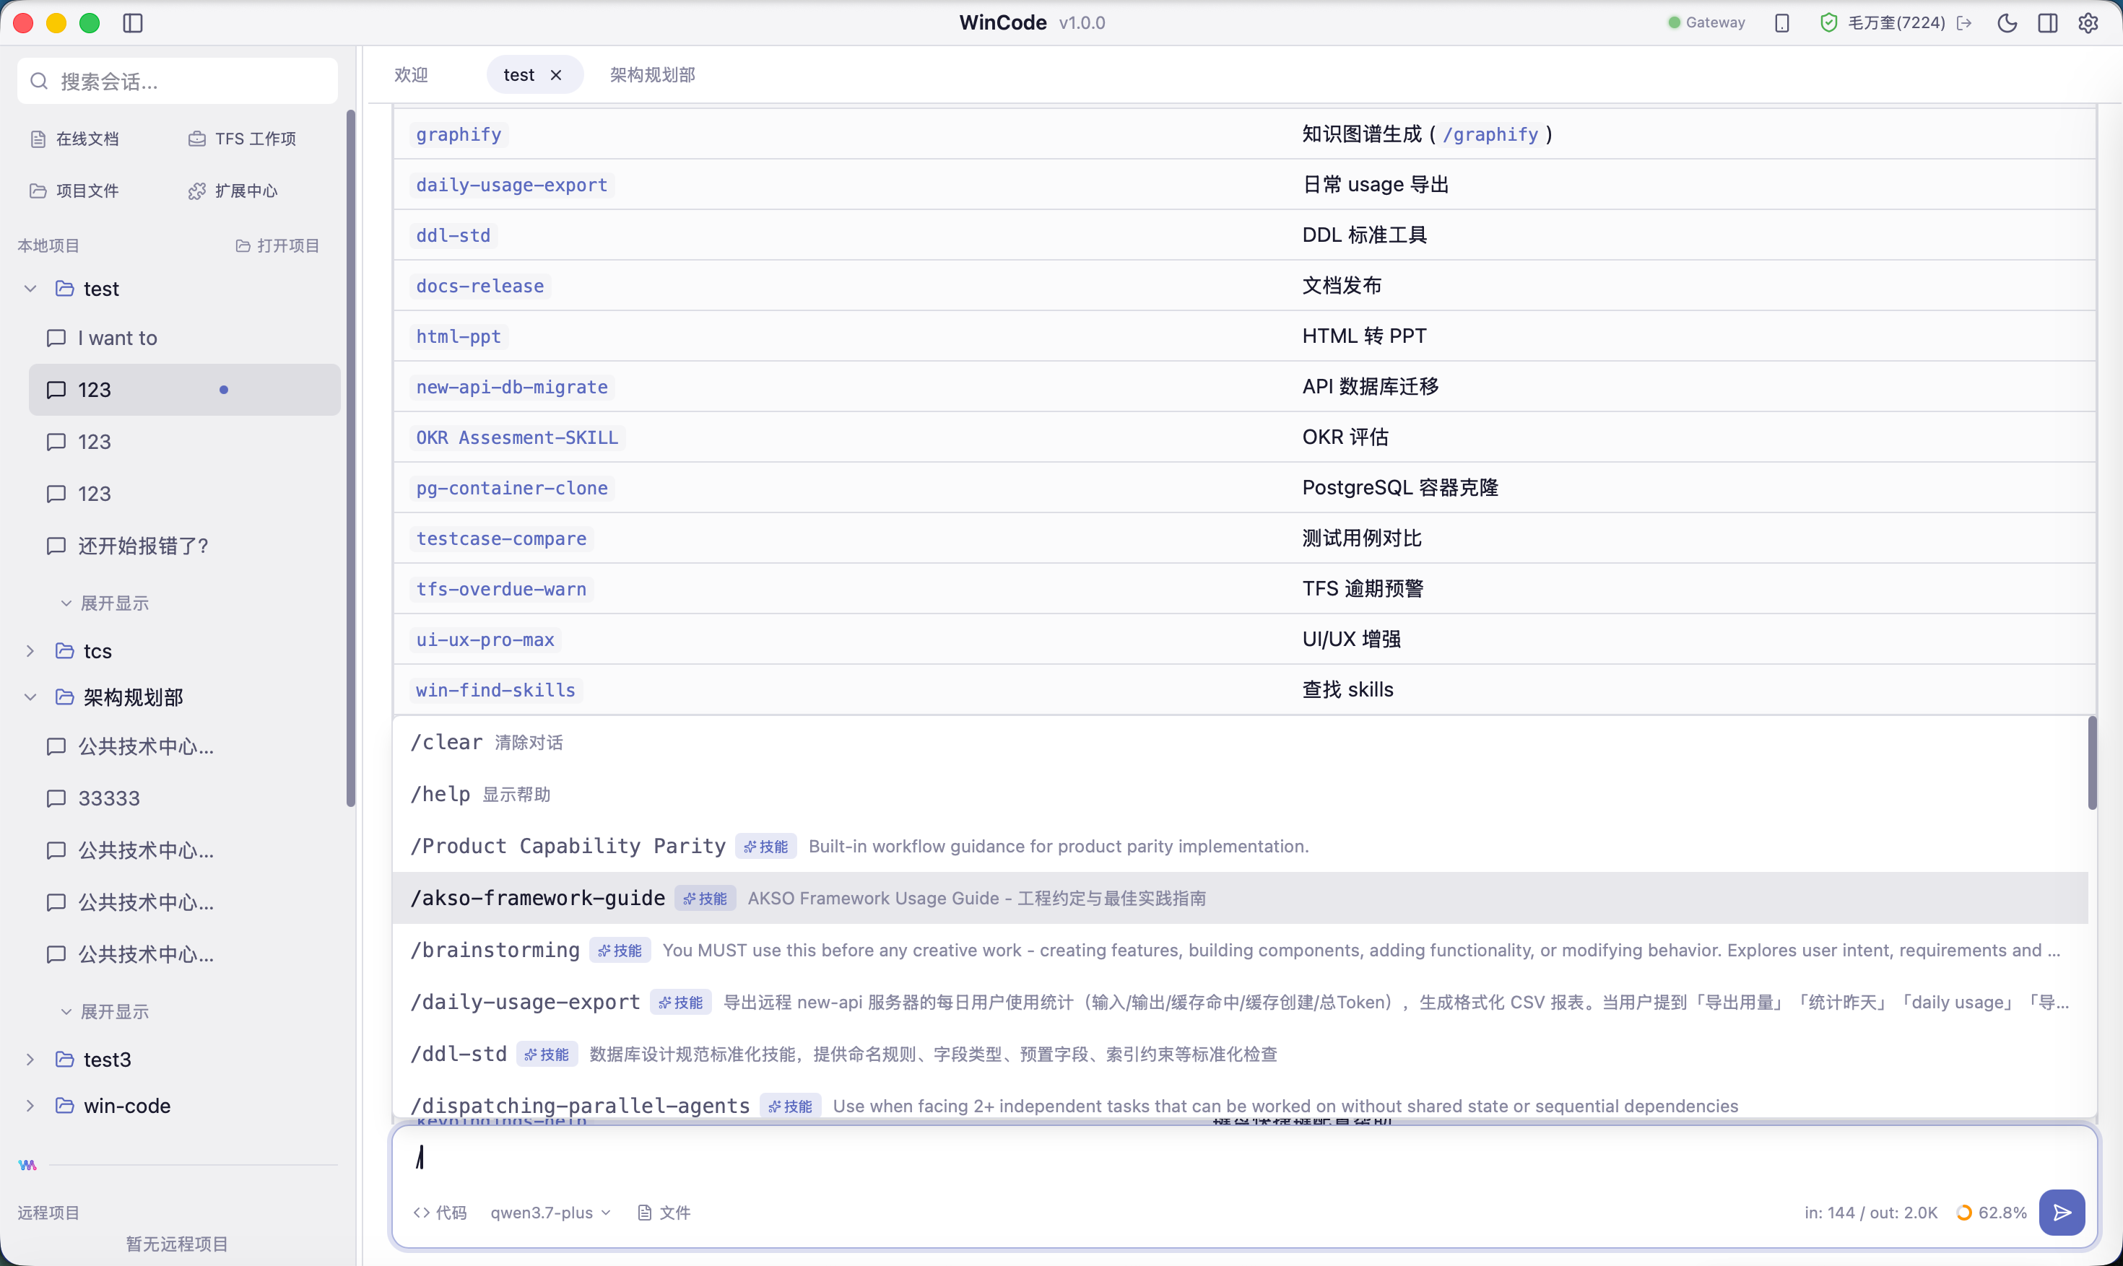Collapse the 架构规划部 project folder
This screenshot has height=1266, width=2123.
pyautogui.click(x=31, y=697)
